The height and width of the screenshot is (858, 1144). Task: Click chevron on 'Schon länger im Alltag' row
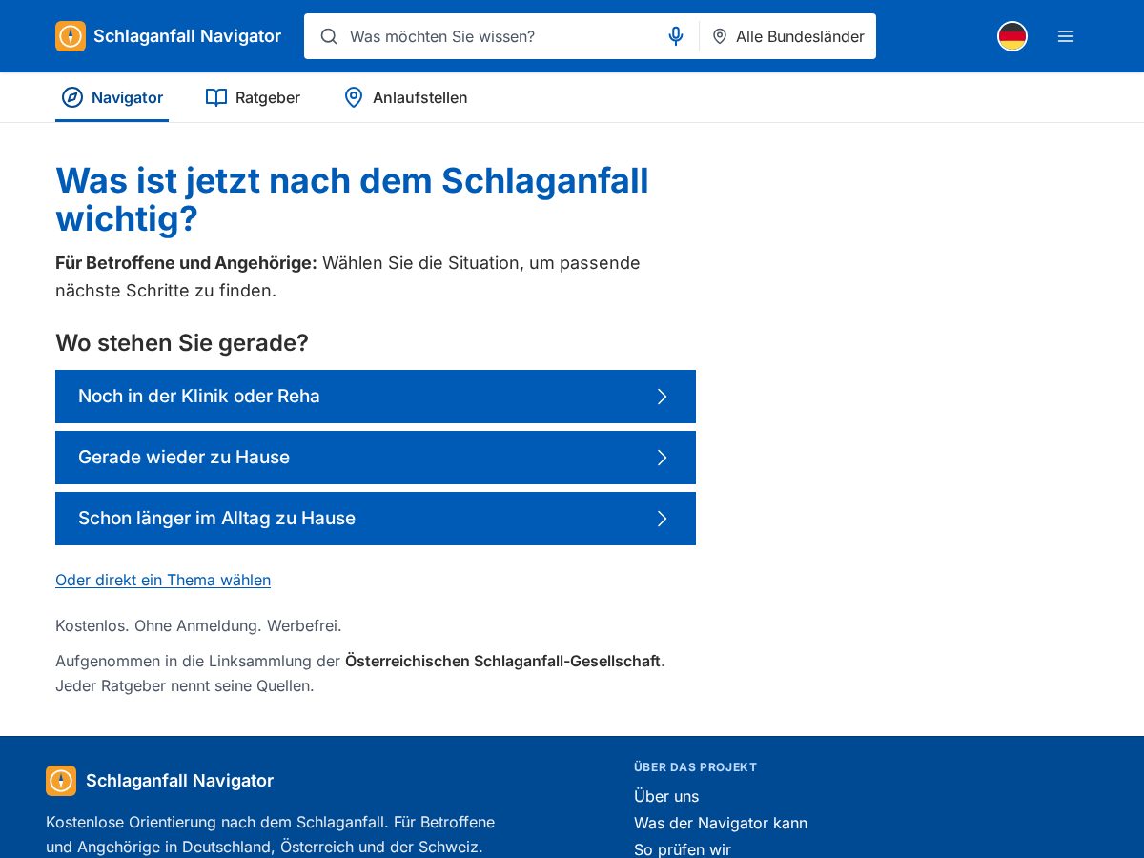[x=663, y=519]
